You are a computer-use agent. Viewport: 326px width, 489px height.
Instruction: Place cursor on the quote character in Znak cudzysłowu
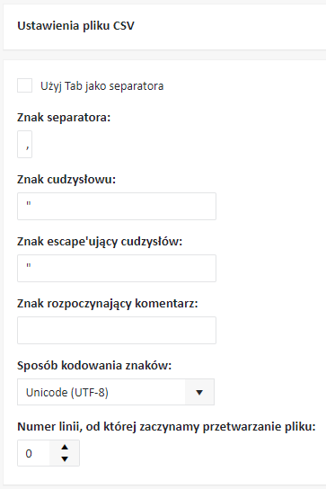pos(29,204)
